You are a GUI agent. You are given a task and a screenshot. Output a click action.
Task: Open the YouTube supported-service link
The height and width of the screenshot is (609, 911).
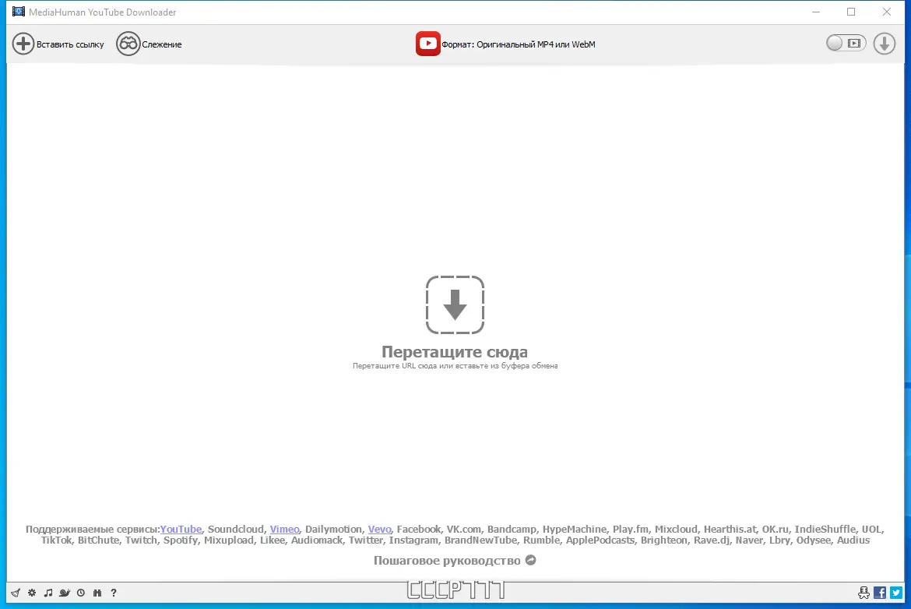tap(181, 530)
